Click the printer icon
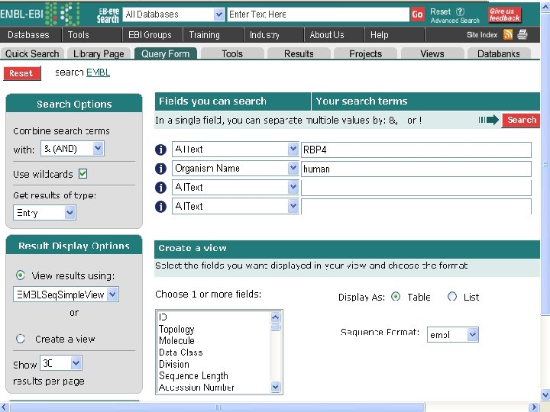This screenshot has width=550, height=412. (x=522, y=34)
